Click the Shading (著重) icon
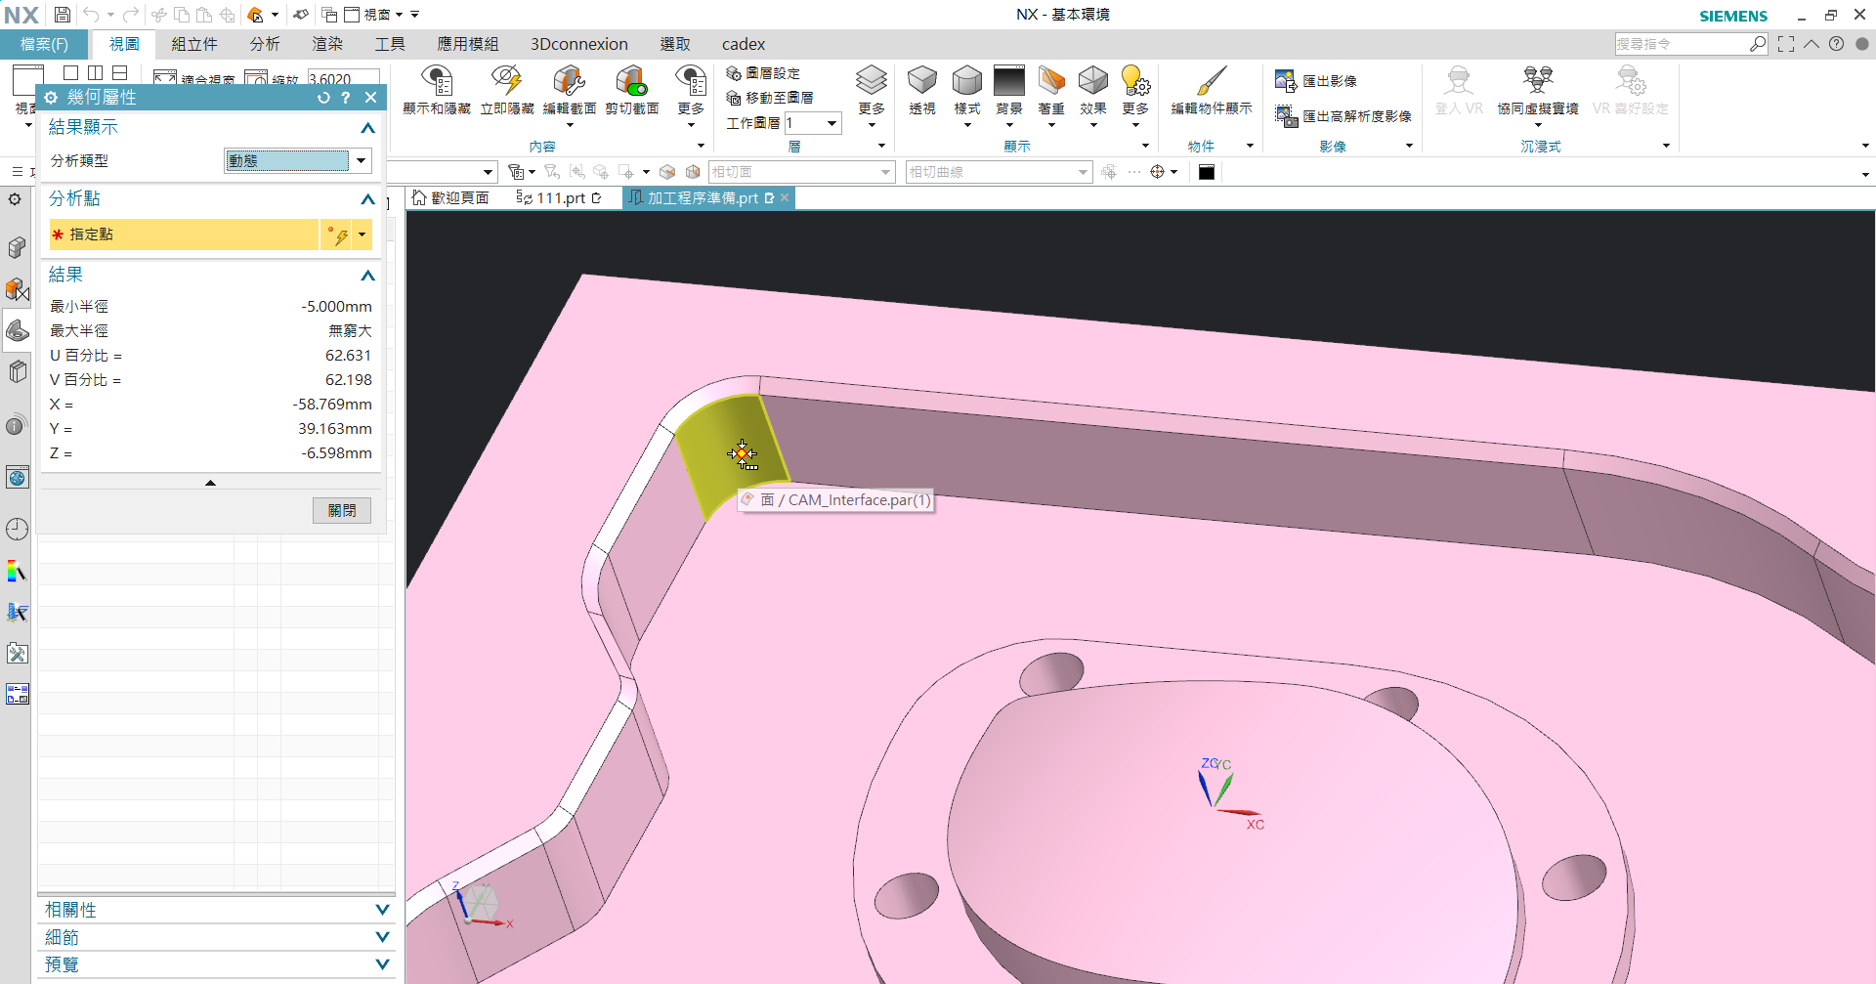Image resolution: width=1876 pixels, height=984 pixels. tap(1051, 81)
